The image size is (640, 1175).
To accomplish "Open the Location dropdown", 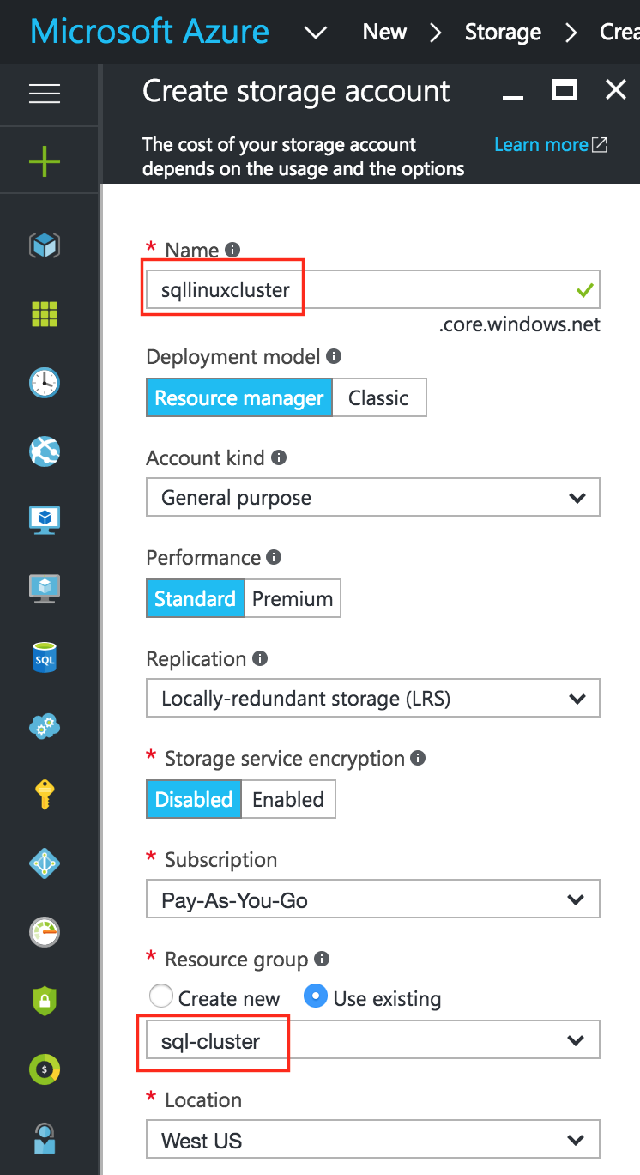I will click(x=372, y=1139).
